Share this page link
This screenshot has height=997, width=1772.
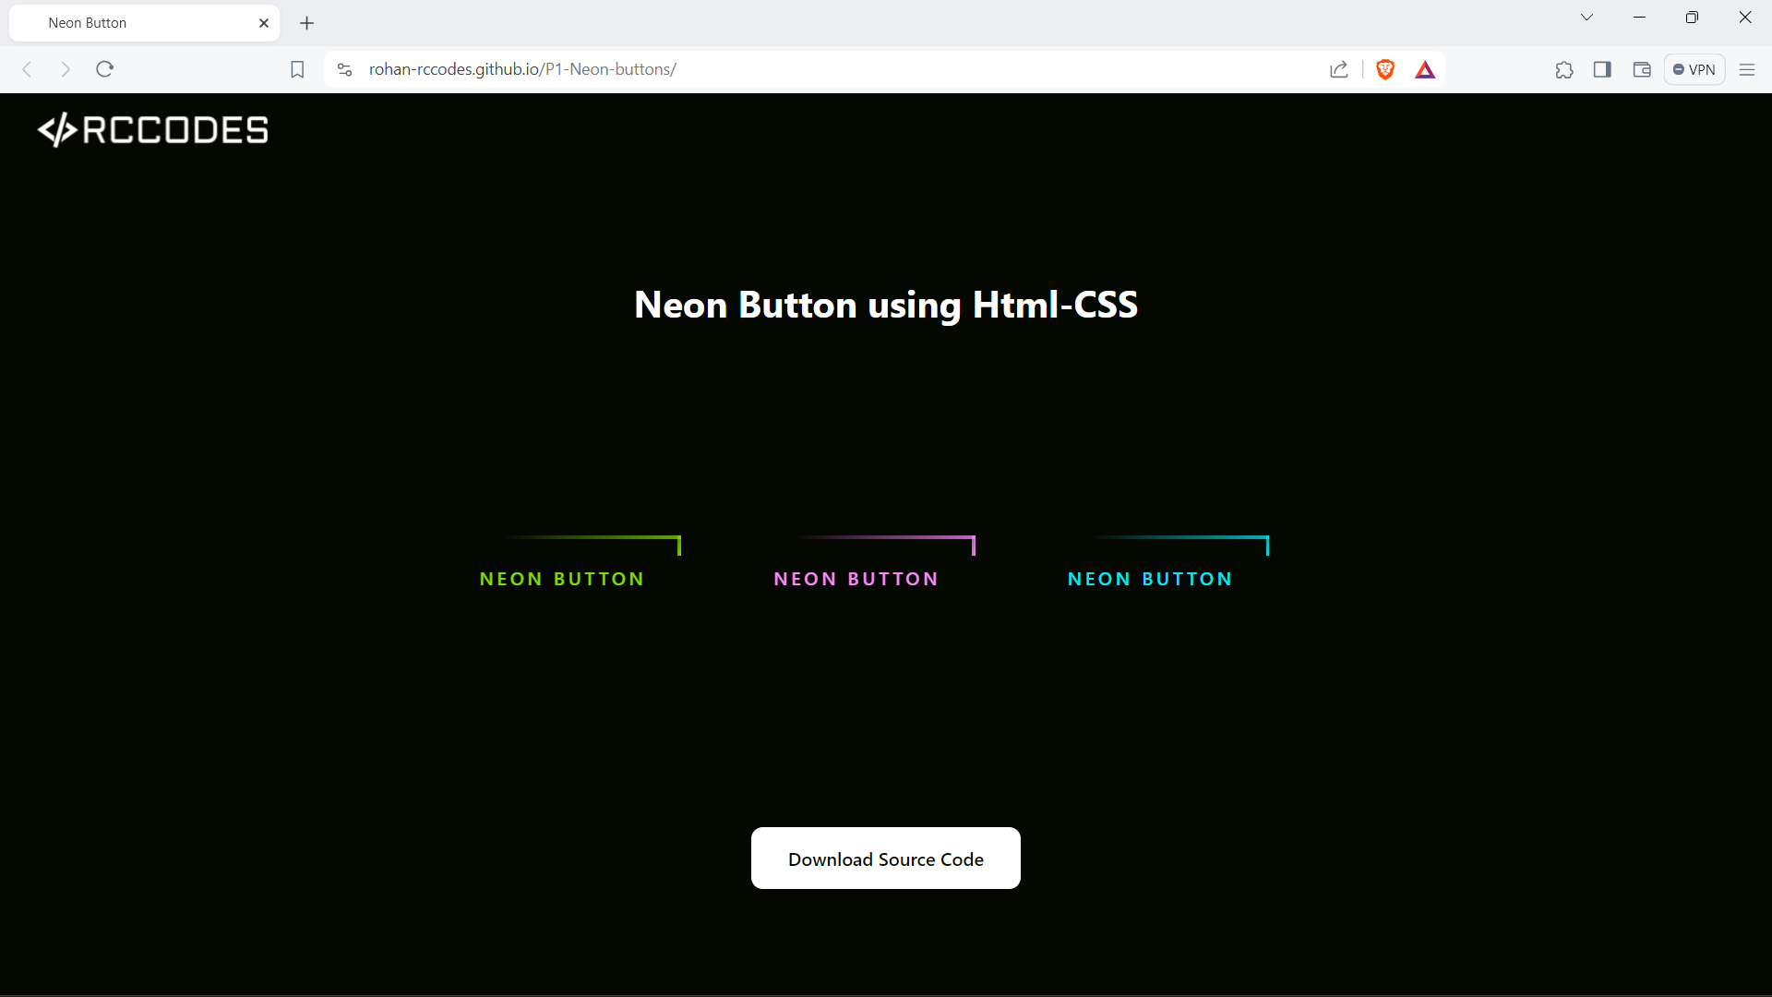click(x=1339, y=69)
